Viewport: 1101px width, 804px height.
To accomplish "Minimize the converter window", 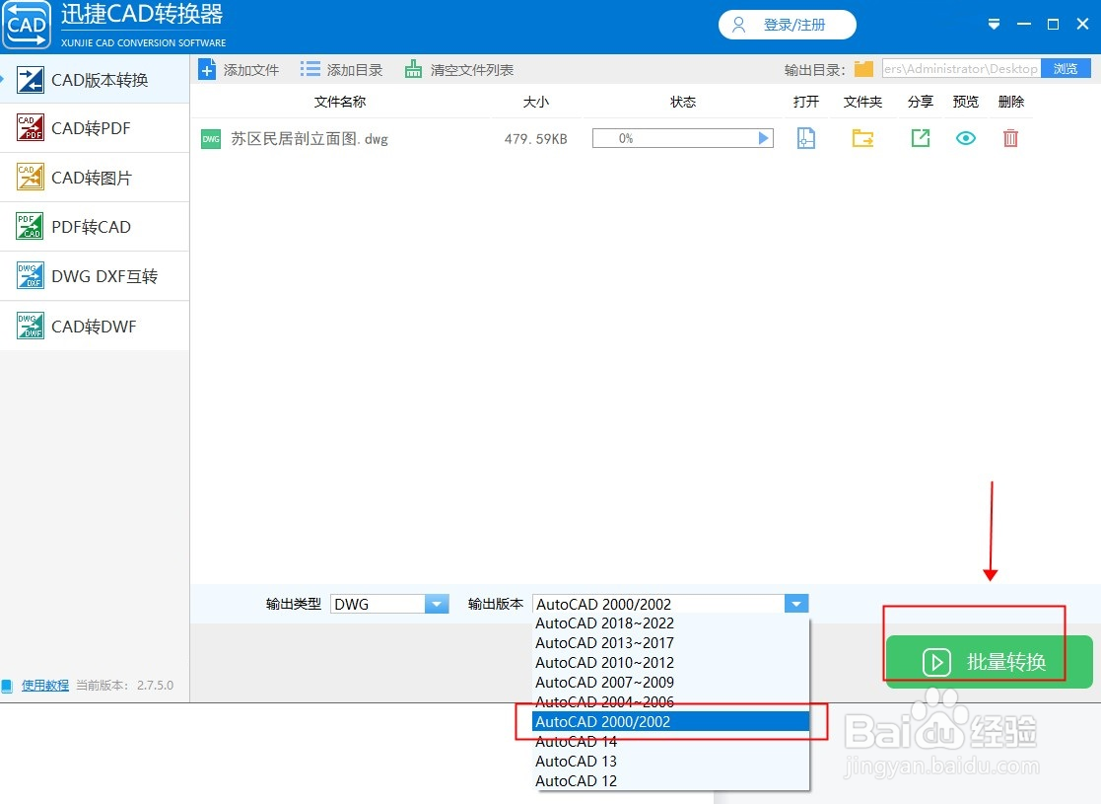I will click(x=1024, y=24).
